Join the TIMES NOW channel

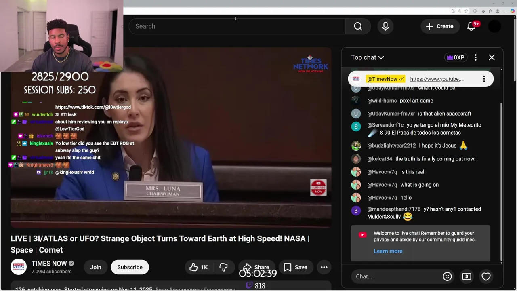coord(96,267)
